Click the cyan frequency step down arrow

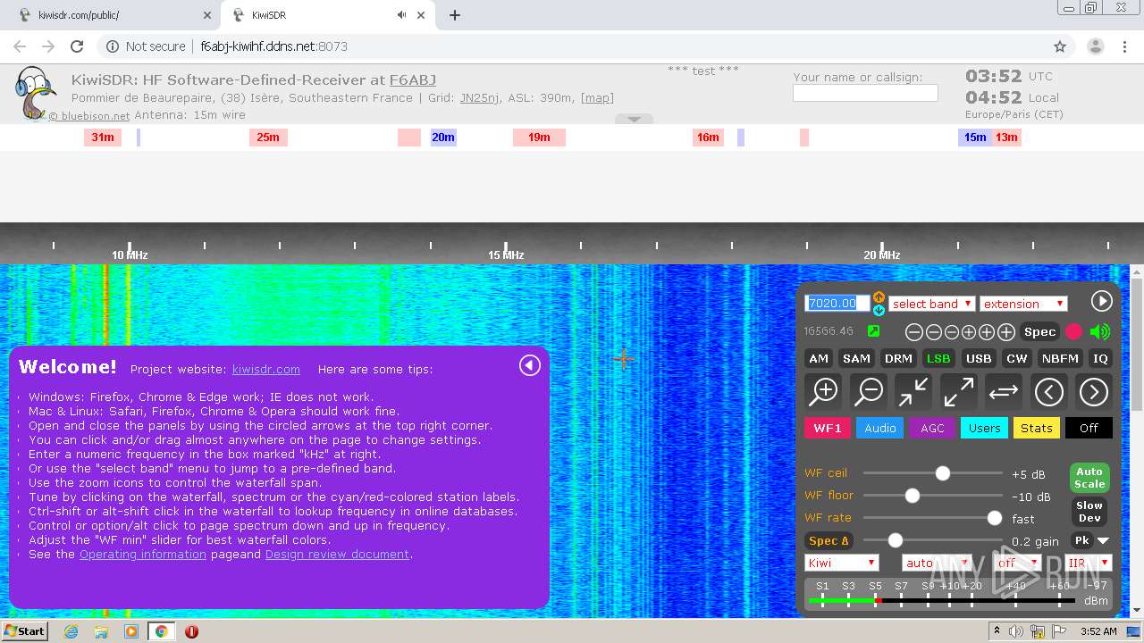coord(879,310)
